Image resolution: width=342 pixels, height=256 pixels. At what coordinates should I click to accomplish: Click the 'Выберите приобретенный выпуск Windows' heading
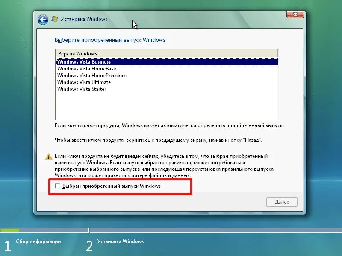(x=110, y=40)
